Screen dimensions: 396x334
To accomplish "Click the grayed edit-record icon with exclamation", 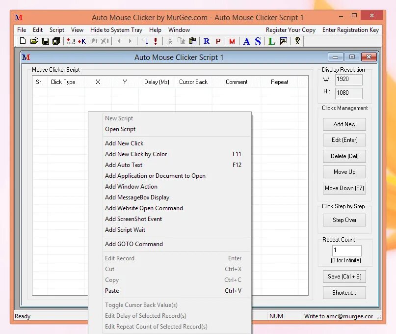I will 93,41.
